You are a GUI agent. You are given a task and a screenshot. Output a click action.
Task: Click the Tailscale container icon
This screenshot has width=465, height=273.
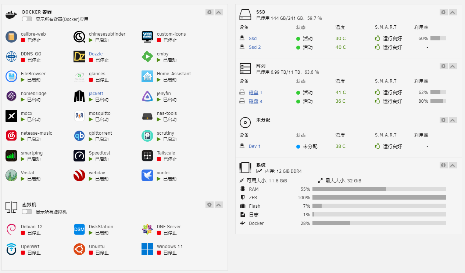tap(147, 156)
